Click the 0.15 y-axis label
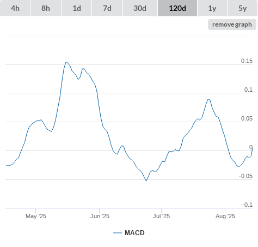Screen dimensions: 258x247 coord(247,61)
